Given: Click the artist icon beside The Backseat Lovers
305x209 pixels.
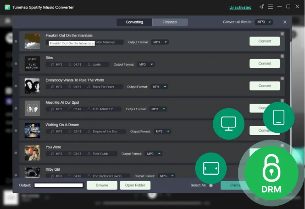Looking at the screenshot, I should pos(89,176).
